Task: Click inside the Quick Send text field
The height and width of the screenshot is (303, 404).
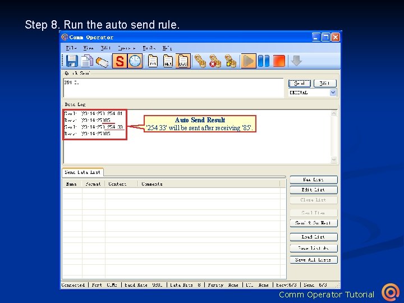Action: [x=173, y=88]
